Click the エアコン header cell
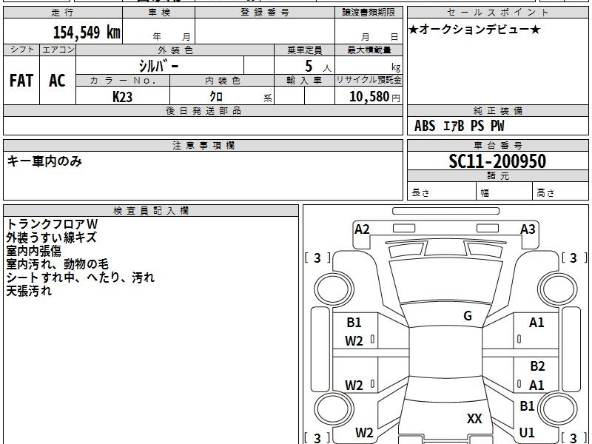The image size is (592, 444). tap(58, 50)
